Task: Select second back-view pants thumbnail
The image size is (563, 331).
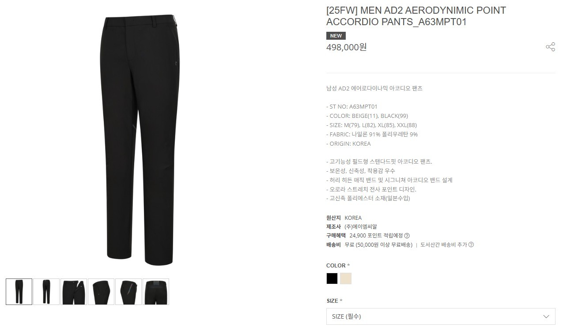Action: click(x=46, y=292)
